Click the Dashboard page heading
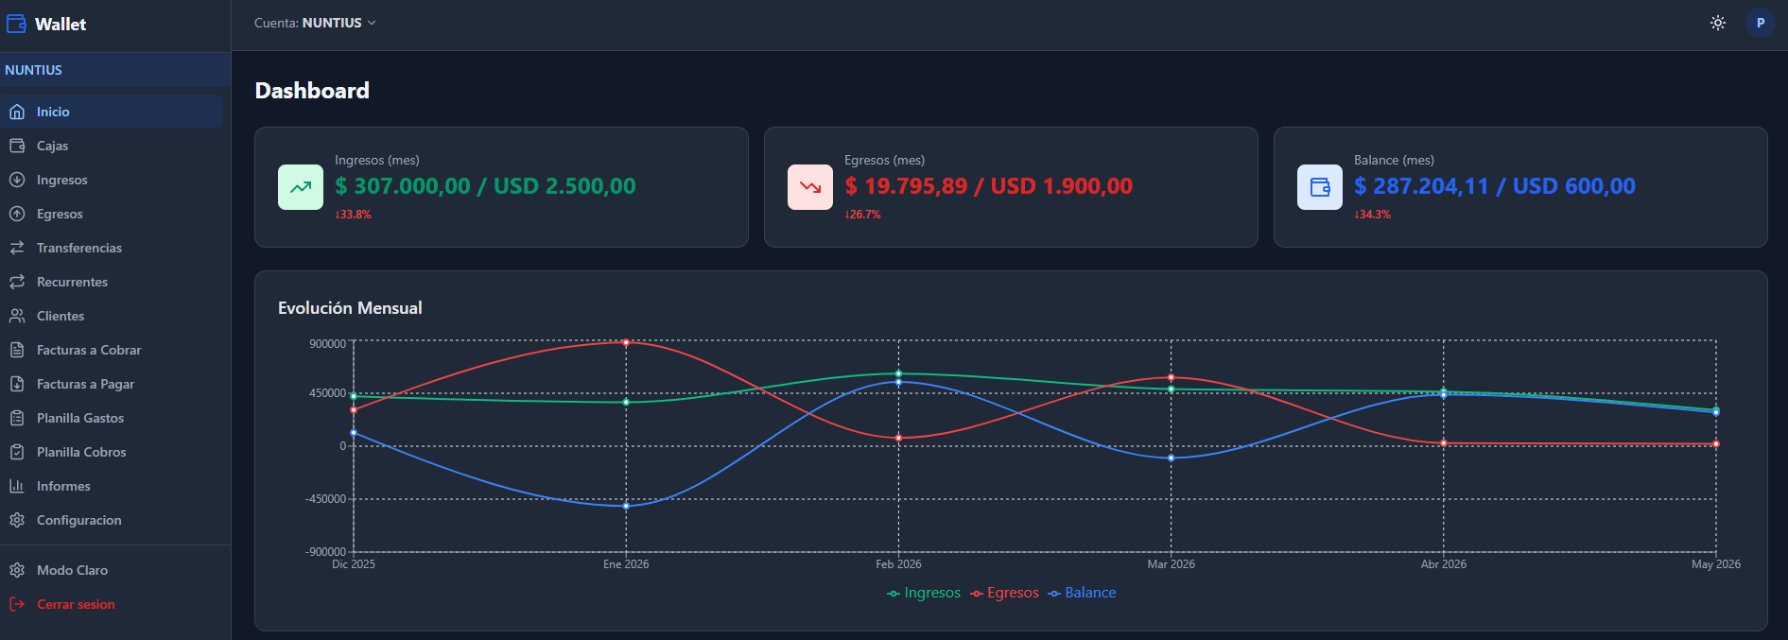 [x=312, y=91]
